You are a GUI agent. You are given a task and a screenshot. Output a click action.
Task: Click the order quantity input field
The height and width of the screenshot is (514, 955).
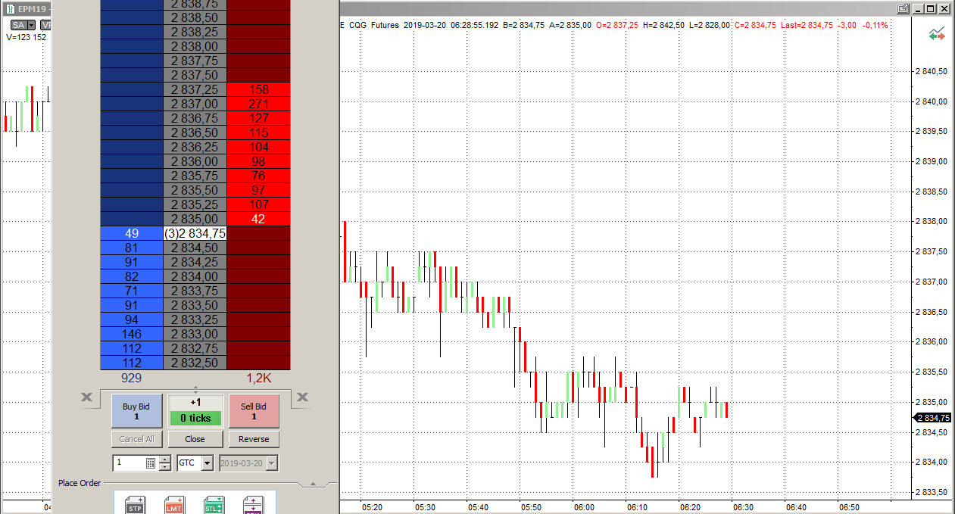(x=129, y=463)
